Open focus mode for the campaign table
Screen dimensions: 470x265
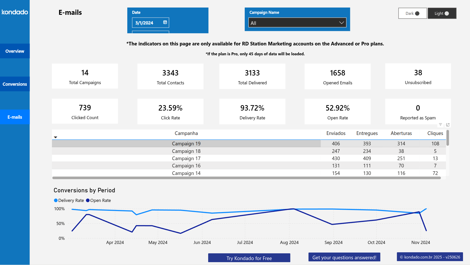pyautogui.click(x=448, y=125)
